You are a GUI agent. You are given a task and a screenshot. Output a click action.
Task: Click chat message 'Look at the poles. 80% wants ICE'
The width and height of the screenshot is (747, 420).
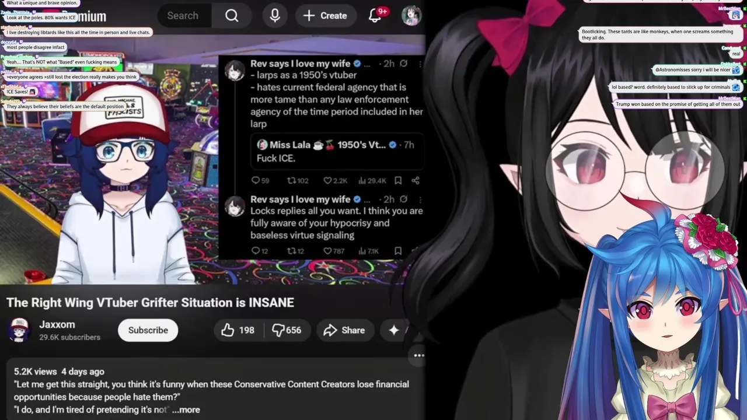click(x=41, y=17)
